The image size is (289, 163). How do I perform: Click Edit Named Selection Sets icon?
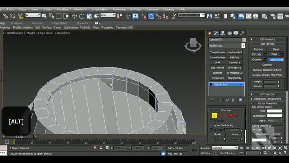click(173, 16)
